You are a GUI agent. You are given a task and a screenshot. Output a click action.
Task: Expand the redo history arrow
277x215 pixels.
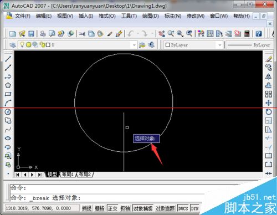click(x=152, y=34)
